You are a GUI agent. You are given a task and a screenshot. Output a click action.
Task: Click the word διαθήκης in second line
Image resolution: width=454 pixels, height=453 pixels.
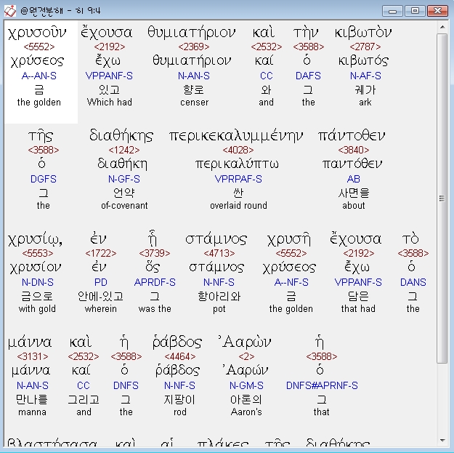pos(121,136)
